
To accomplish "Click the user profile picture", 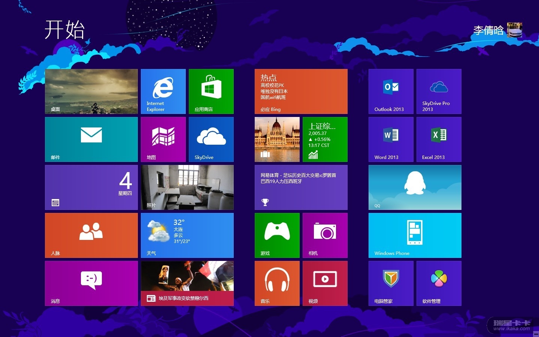I will point(515,30).
